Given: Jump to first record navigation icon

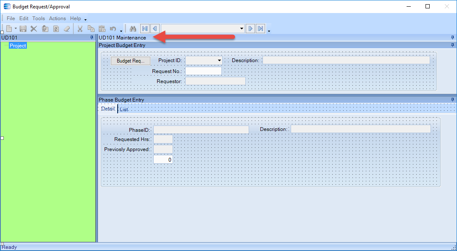Looking at the screenshot, I should (144, 29).
